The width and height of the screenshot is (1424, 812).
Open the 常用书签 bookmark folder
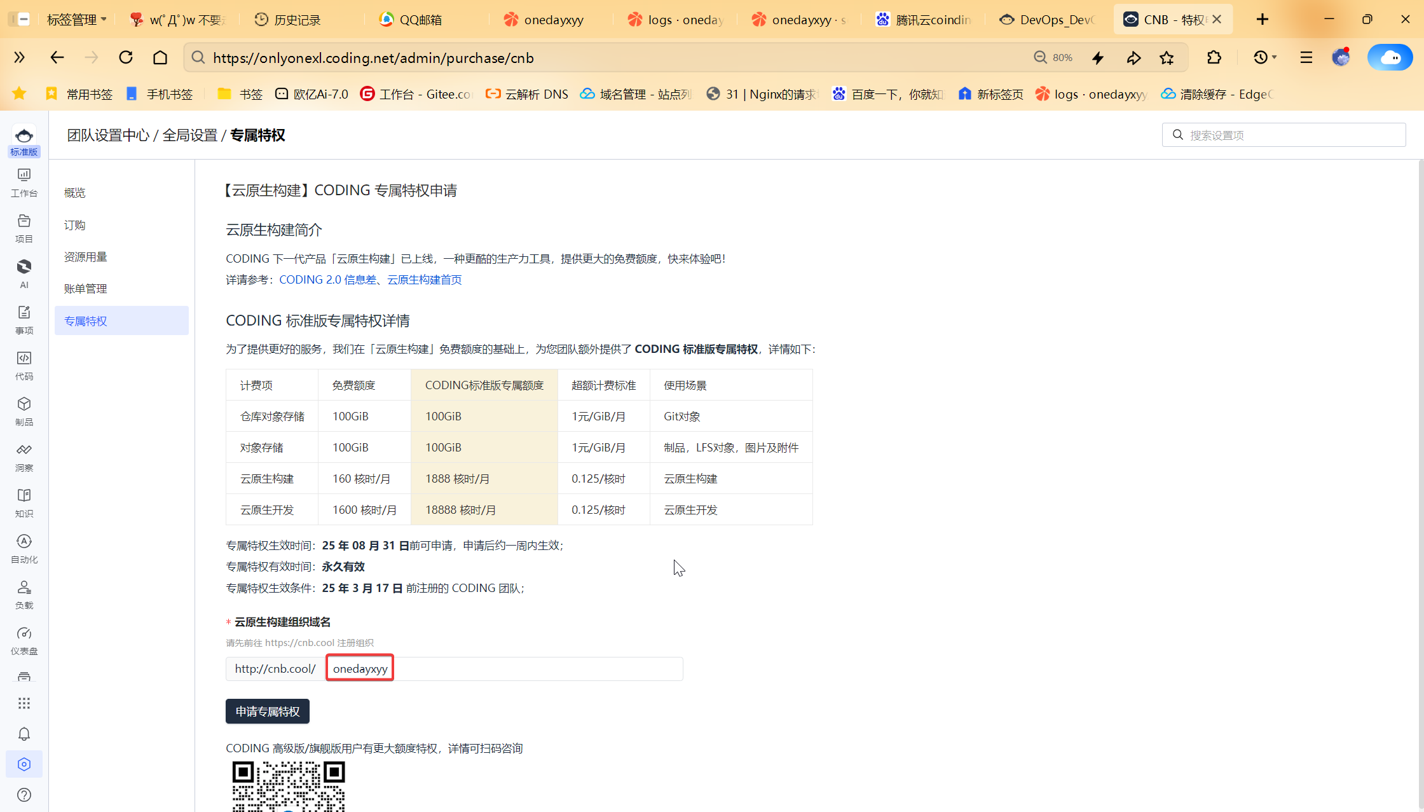[x=79, y=94]
